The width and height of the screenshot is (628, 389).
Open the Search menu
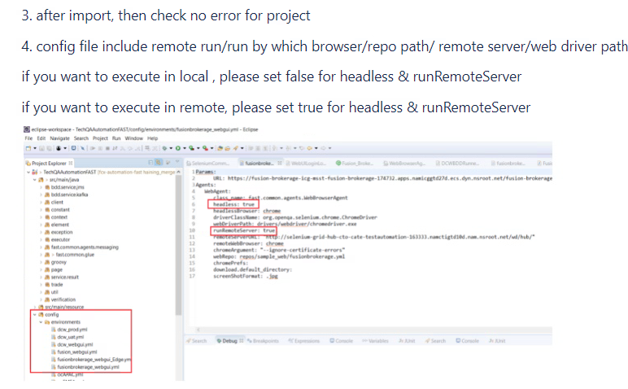pos(81,138)
